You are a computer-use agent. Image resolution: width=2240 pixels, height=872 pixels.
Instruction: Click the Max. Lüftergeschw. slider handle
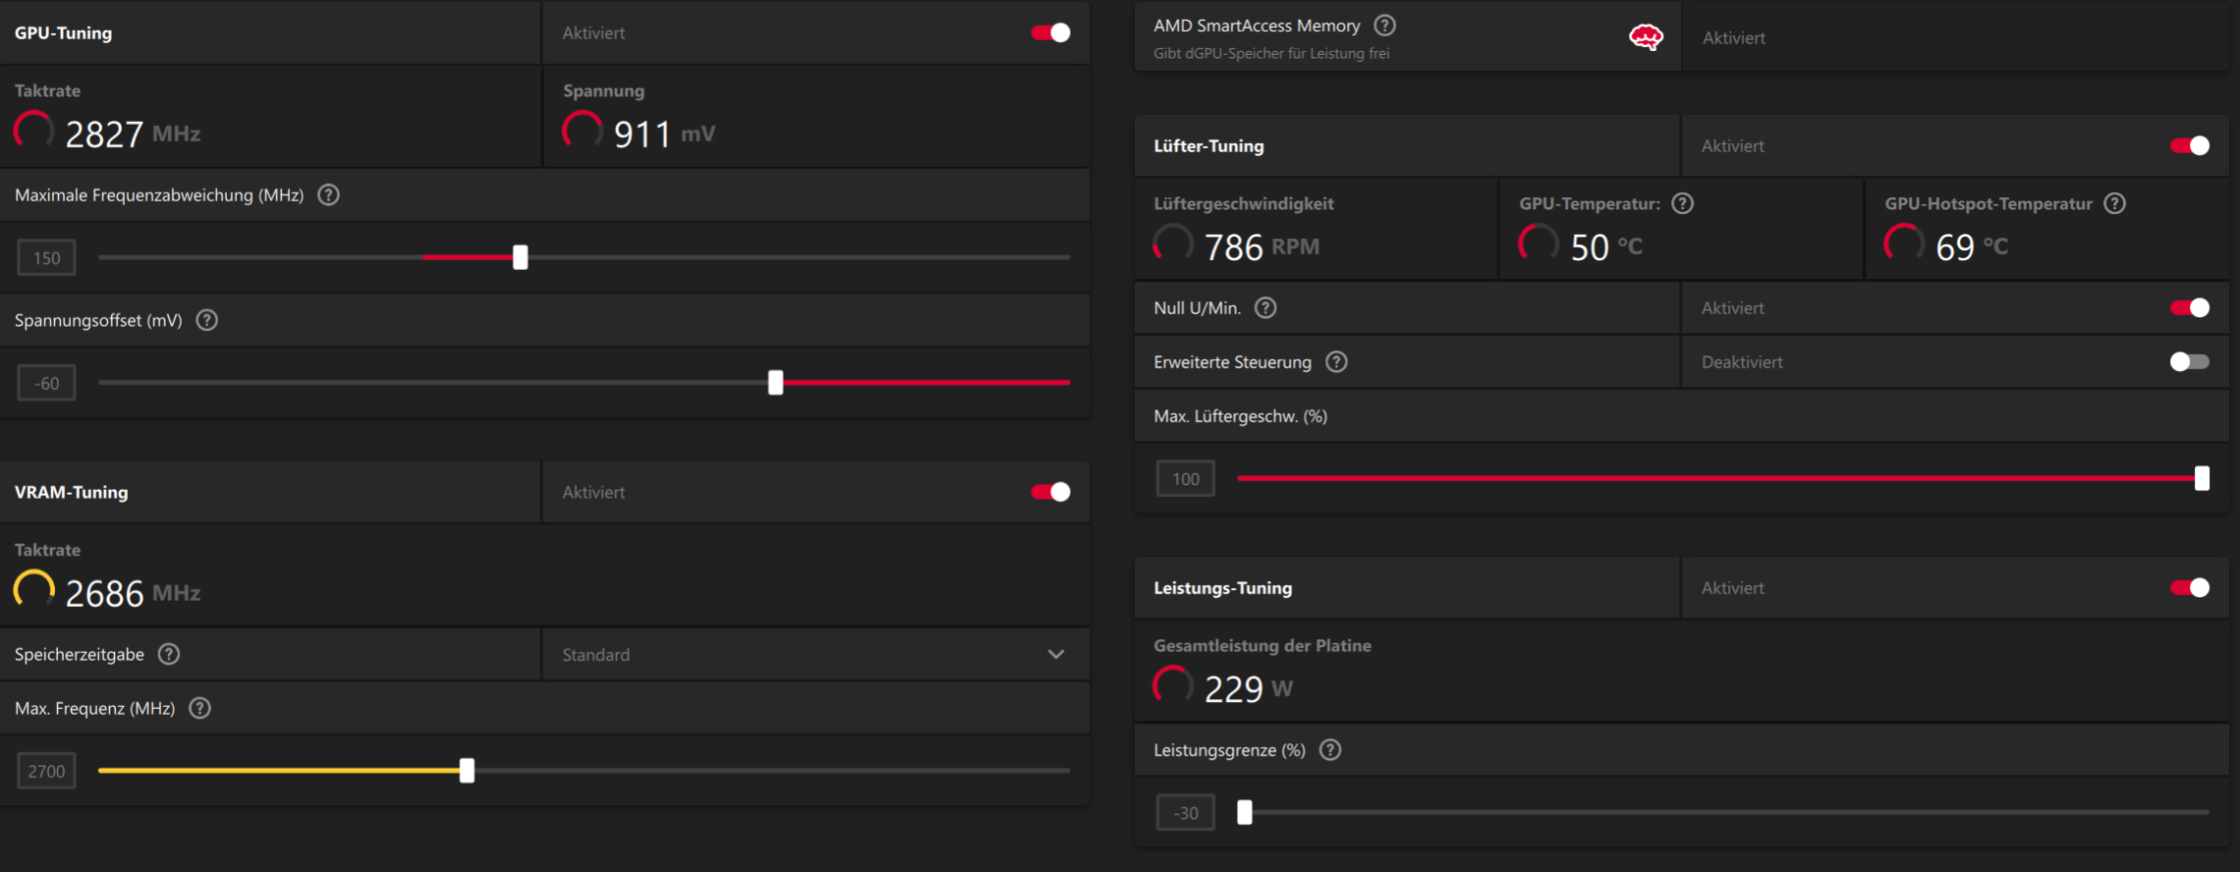[2203, 478]
